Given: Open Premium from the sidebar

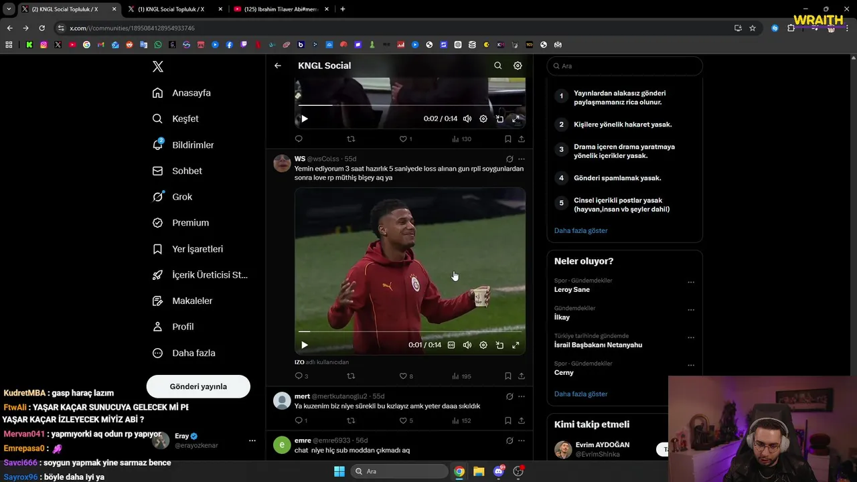Looking at the screenshot, I should pyautogui.click(x=180, y=223).
